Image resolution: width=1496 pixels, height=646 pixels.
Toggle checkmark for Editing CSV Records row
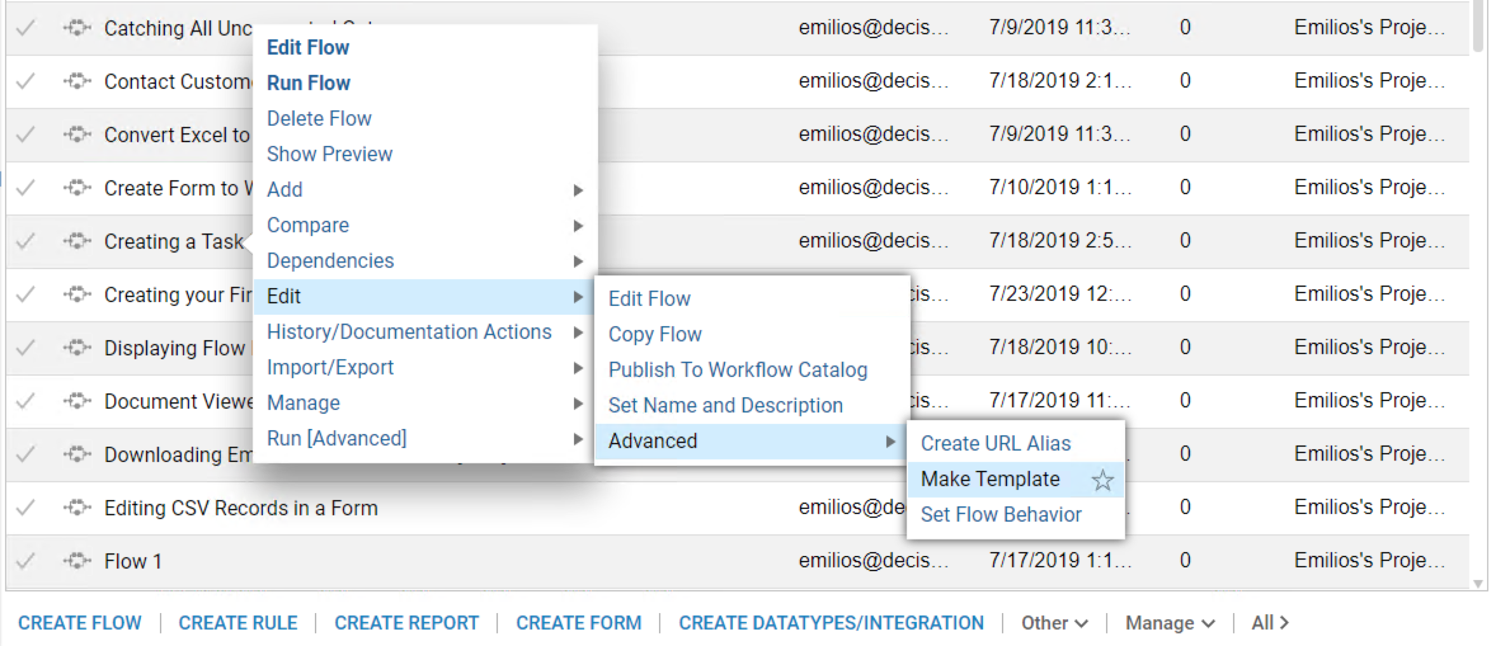[x=25, y=508]
